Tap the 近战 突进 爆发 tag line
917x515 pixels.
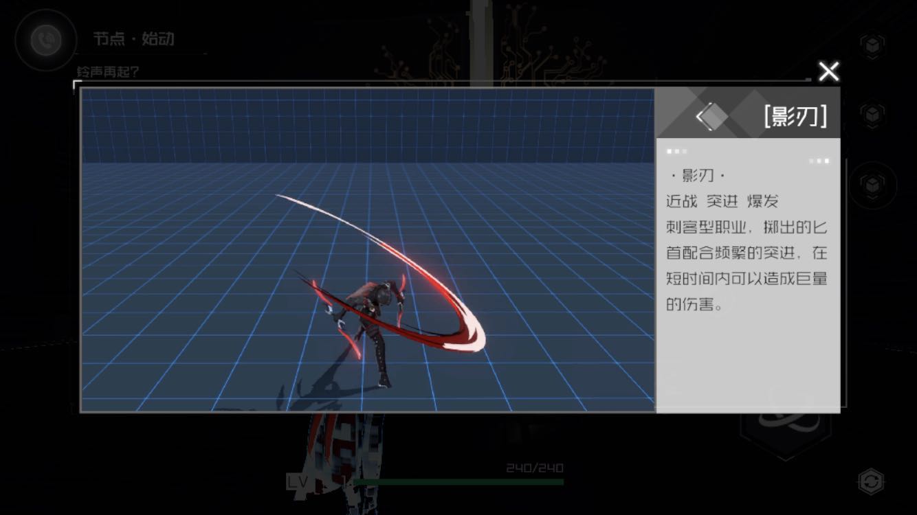point(722,201)
